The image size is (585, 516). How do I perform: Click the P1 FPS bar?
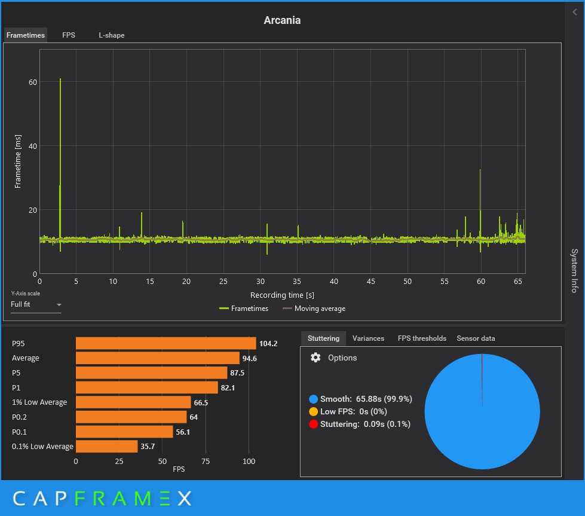click(147, 387)
